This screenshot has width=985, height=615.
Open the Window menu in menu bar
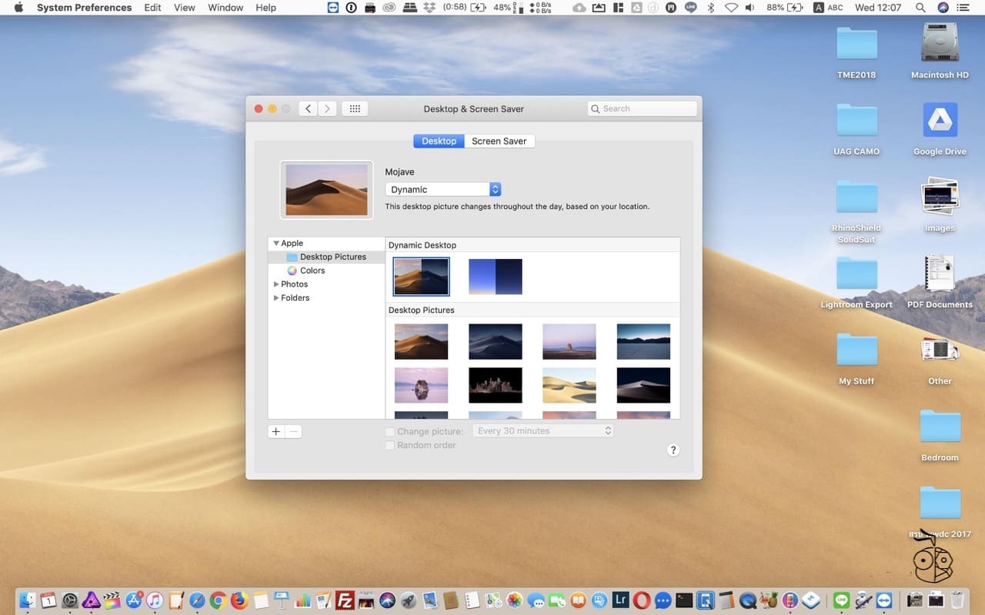coord(225,8)
